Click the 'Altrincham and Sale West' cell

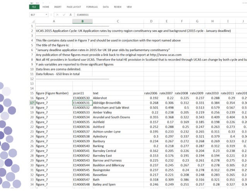118,108
